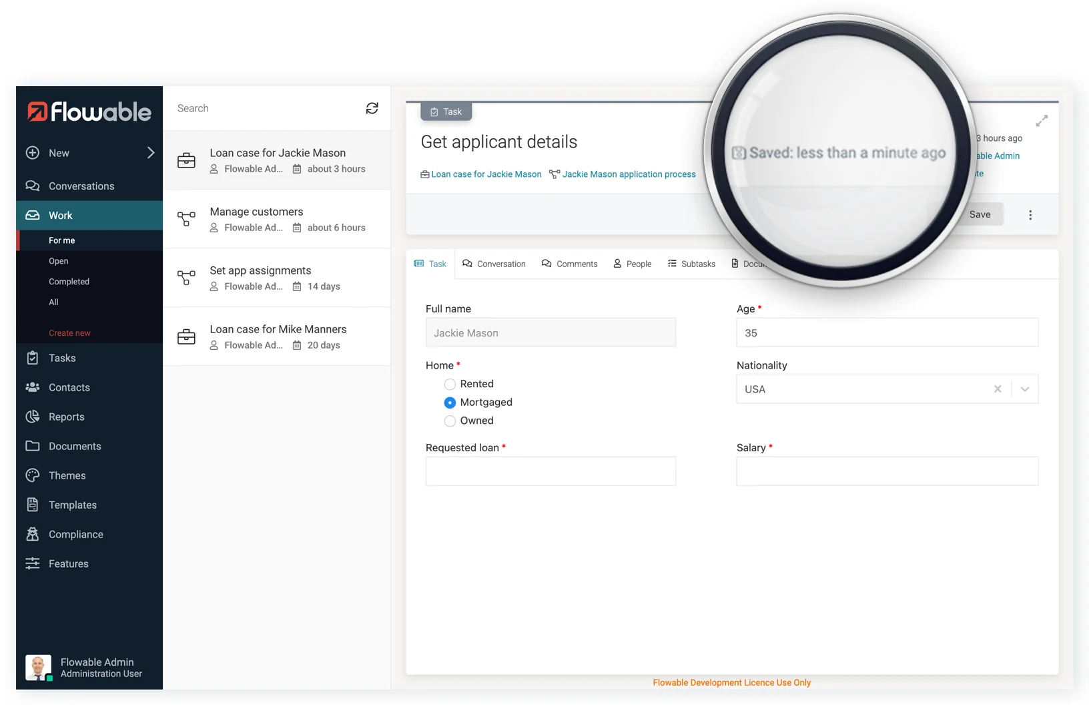
Task: Switch to the Task tab
Action: pyautogui.click(x=430, y=264)
